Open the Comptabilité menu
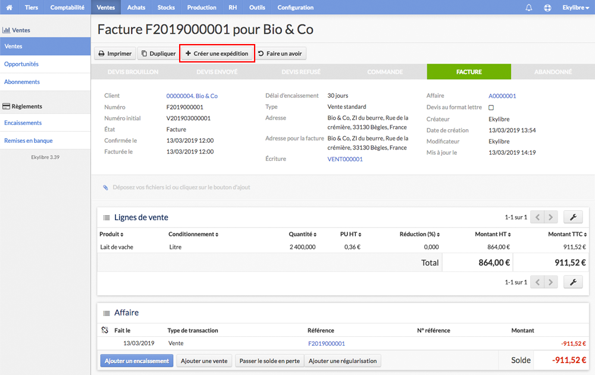 pyautogui.click(x=67, y=7)
